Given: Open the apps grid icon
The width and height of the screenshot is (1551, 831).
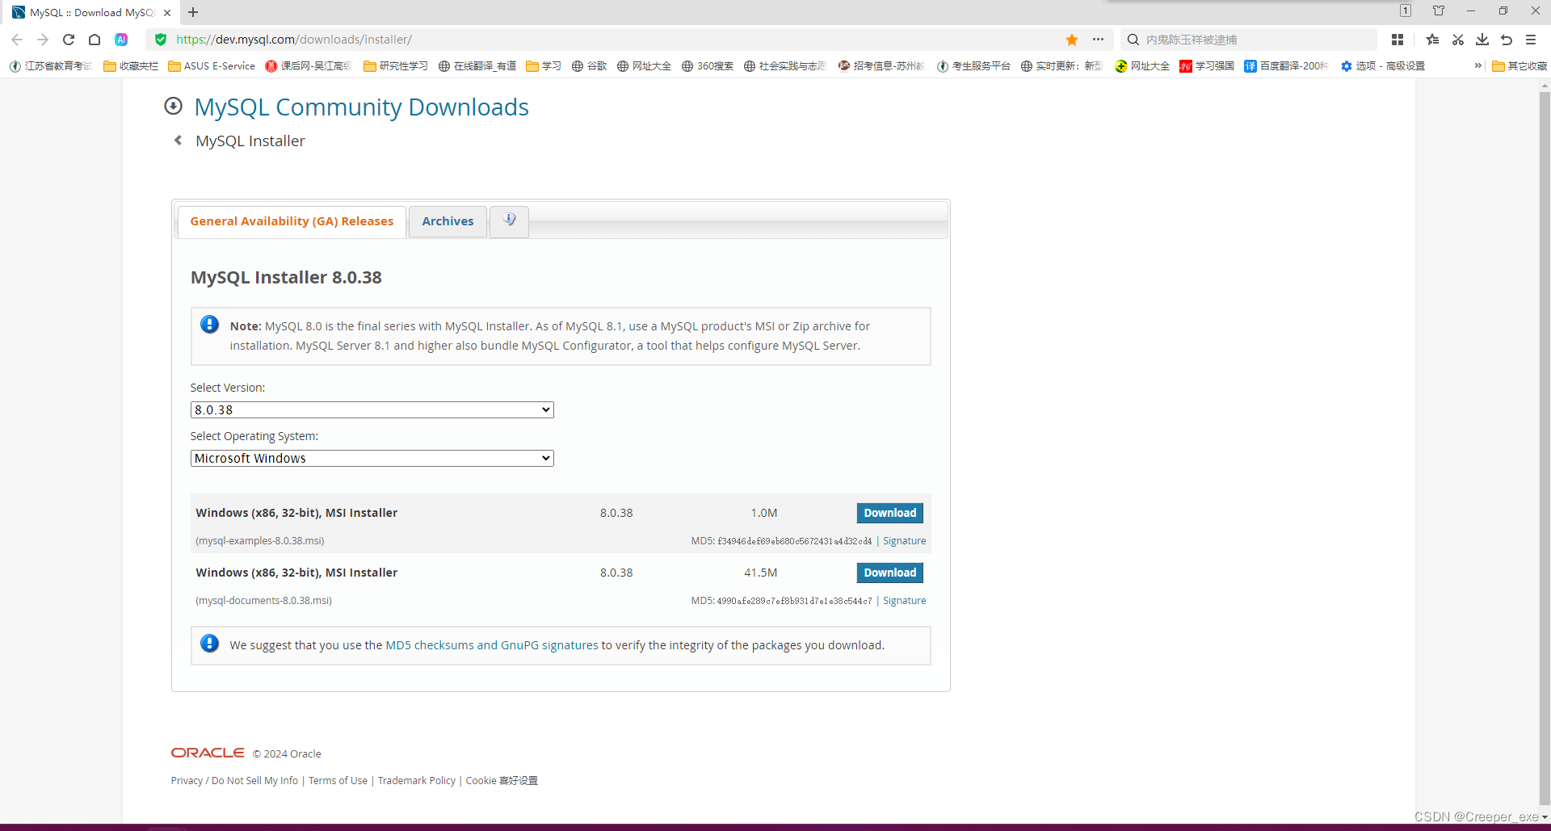Looking at the screenshot, I should click(x=1398, y=40).
